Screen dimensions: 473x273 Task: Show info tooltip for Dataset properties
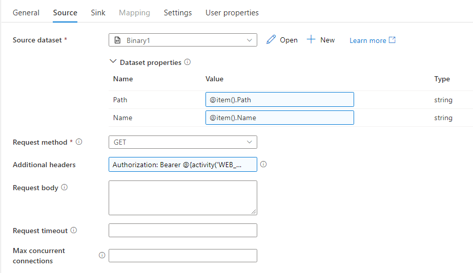[188, 62]
